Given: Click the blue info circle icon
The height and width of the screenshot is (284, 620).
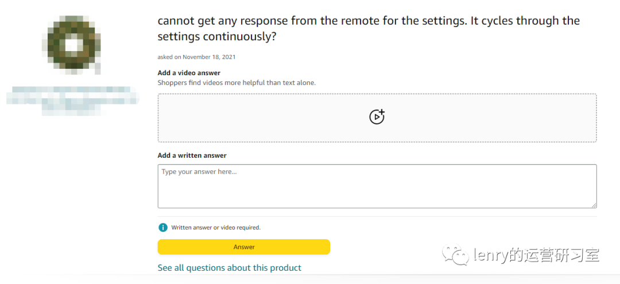Looking at the screenshot, I should [x=163, y=227].
